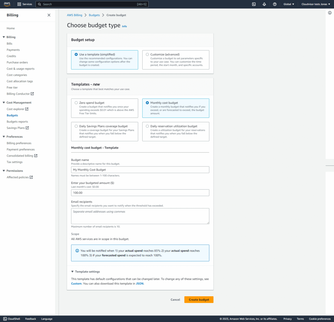Open the notifications bell icon
This screenshot has width=334, height=322.
click(x=264, y=4)
